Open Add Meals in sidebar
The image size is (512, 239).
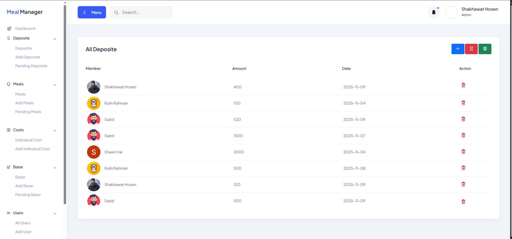(x=24, y=103)
